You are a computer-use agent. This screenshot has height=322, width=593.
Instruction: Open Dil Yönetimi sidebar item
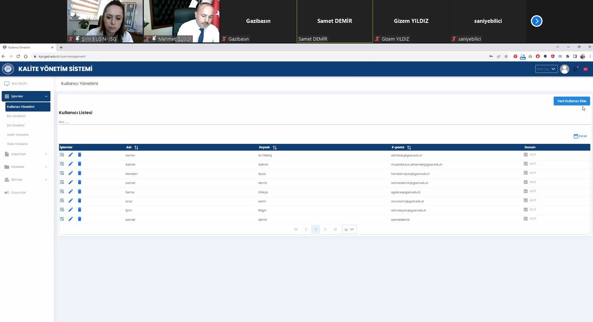[x=16, y=125]
